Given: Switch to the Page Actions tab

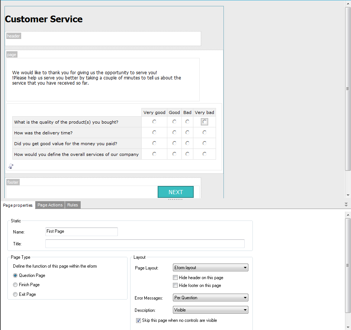Looking at the screenshot, I should 50,205.
